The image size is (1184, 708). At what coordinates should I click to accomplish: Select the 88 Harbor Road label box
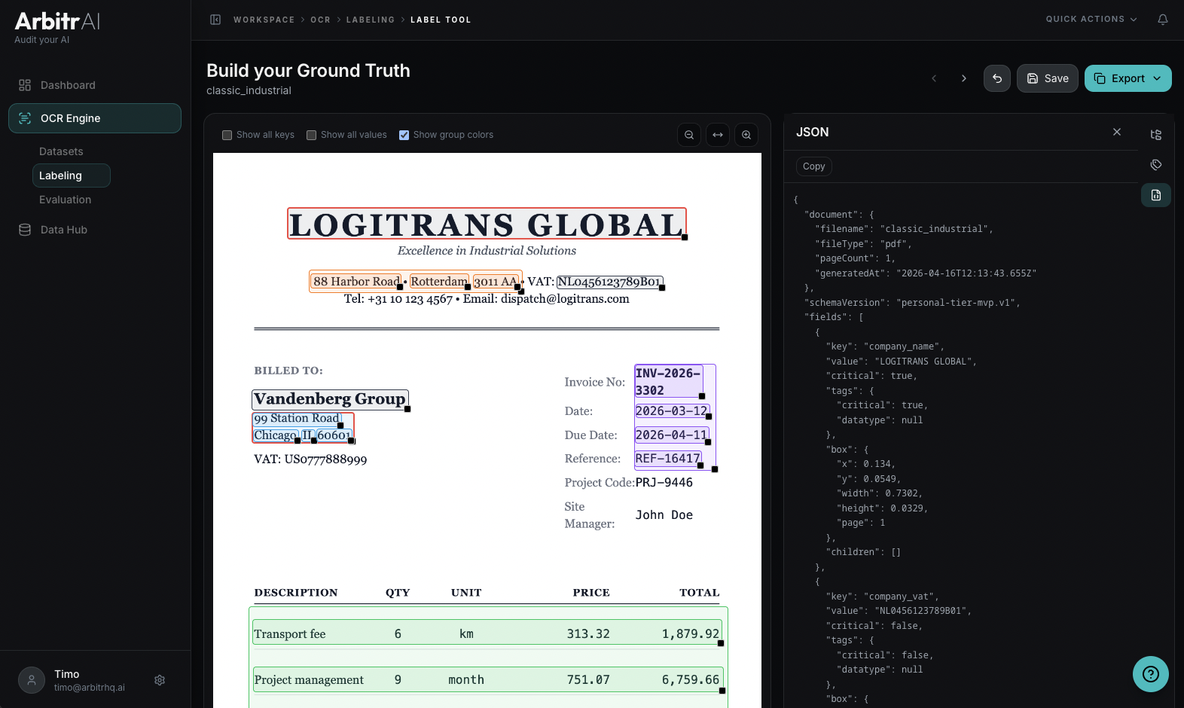pos(356,282)
